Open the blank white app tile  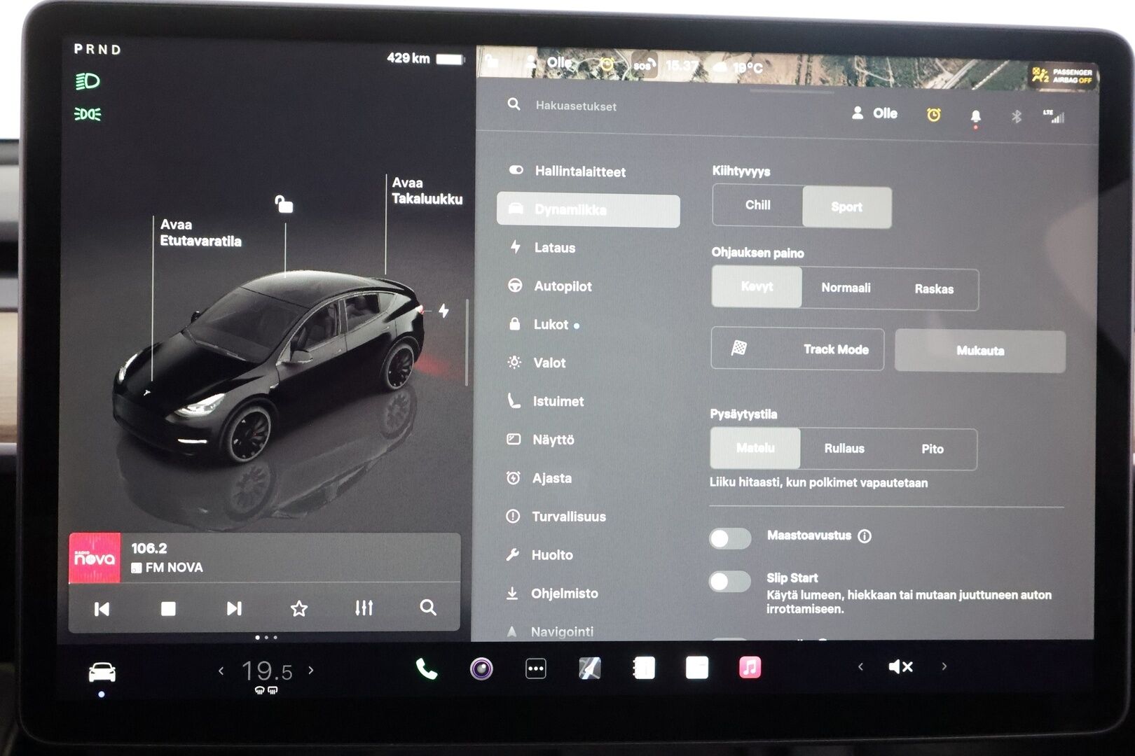(696, 667)
